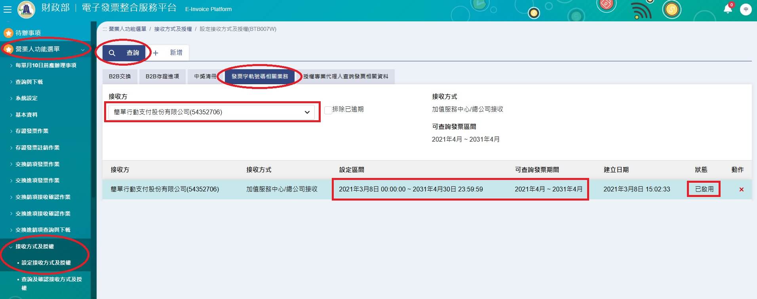Click the language switch 中 icon

click(746, 9)
